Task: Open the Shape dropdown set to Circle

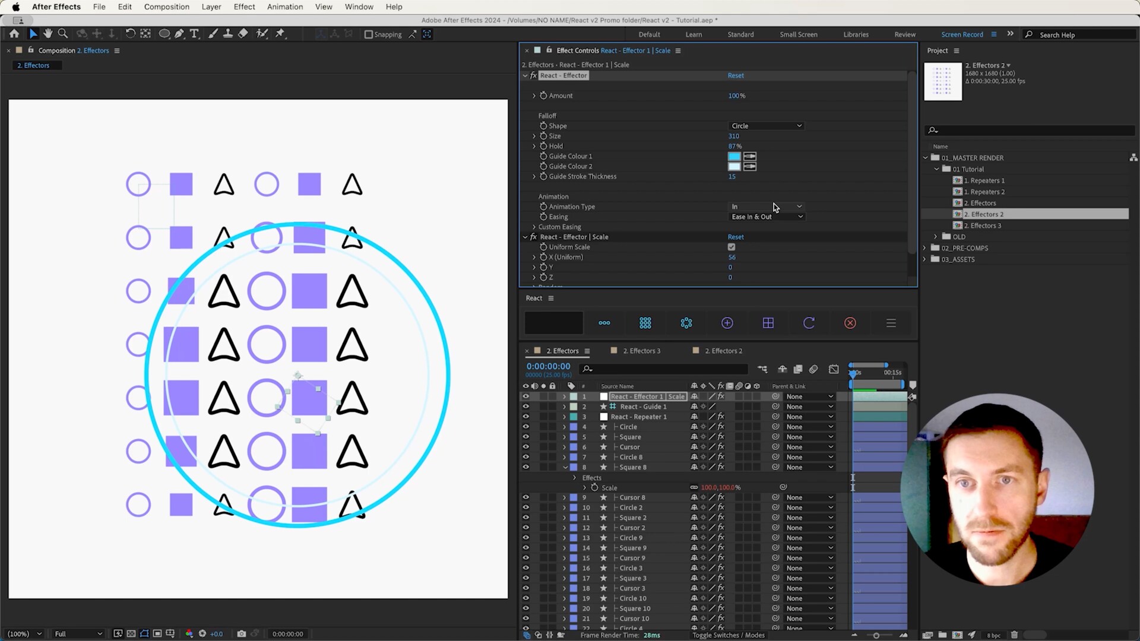Action: [x=766, y=126]
